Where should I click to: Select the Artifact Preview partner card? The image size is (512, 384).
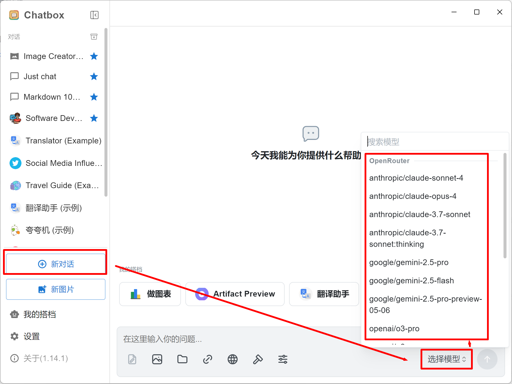pyautogui.click(x=235, y=294)
